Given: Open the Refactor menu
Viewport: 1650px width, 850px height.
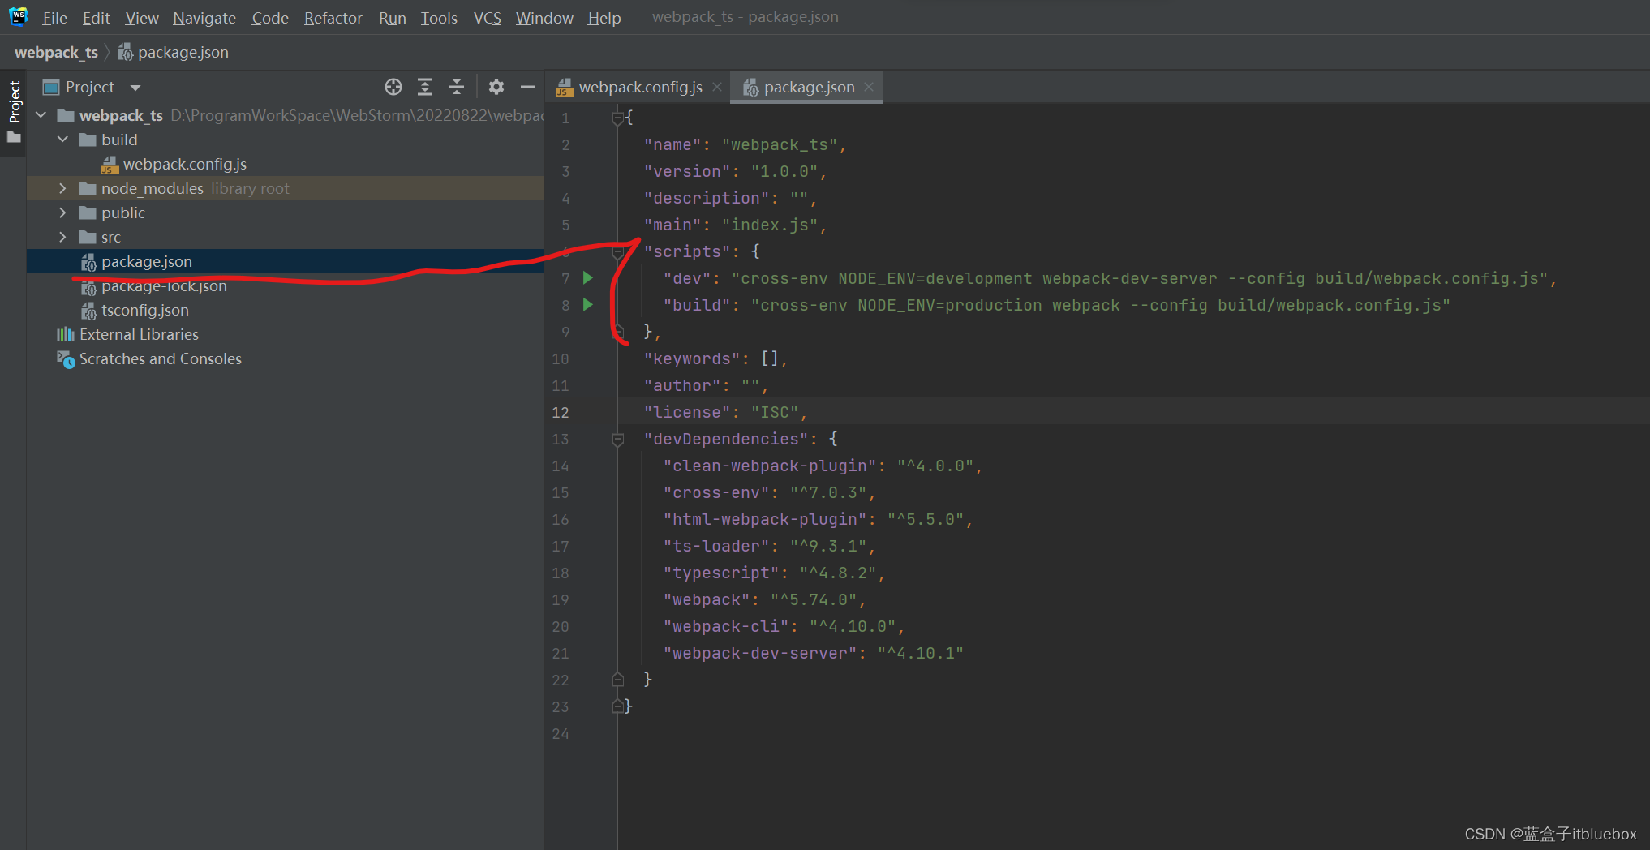Looking at the screenshot, I should (333, 17).
